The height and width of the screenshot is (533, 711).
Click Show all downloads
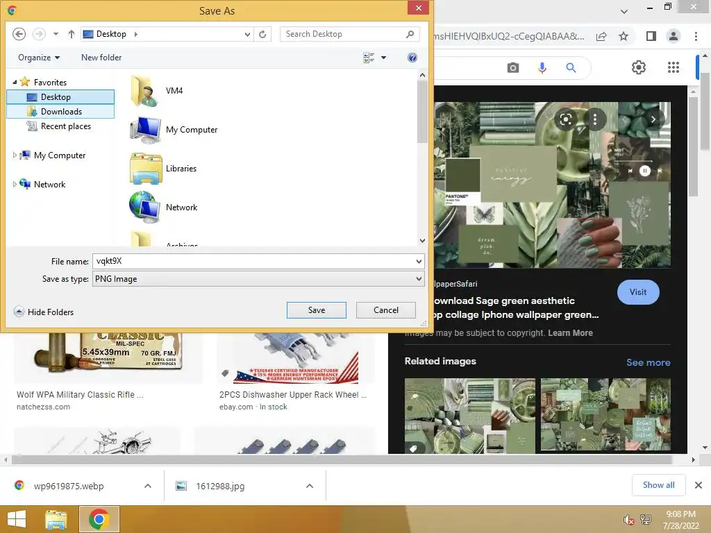click(658, 485)
